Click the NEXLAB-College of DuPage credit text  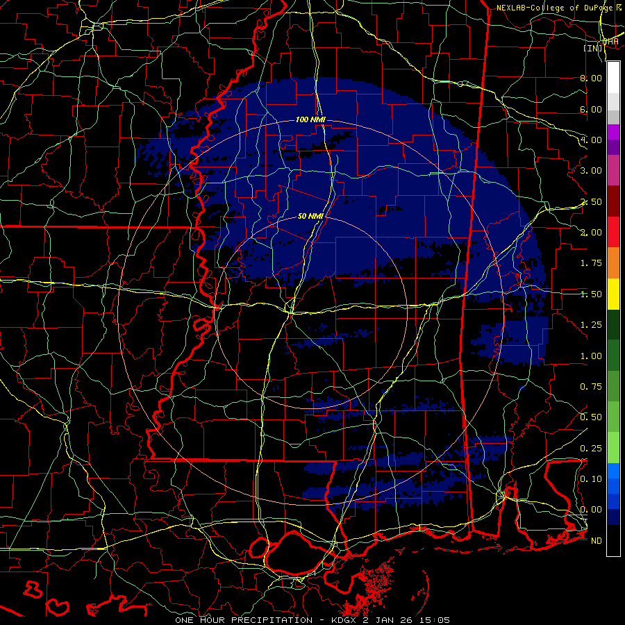point(556,8)
